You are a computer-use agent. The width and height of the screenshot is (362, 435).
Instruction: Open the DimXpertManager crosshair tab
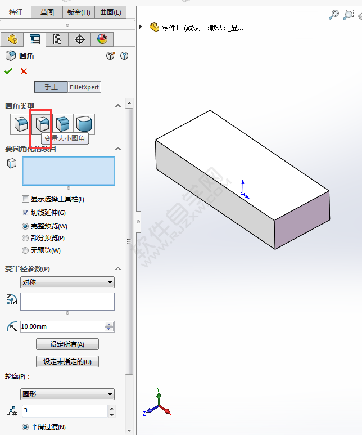pos(80,39)
